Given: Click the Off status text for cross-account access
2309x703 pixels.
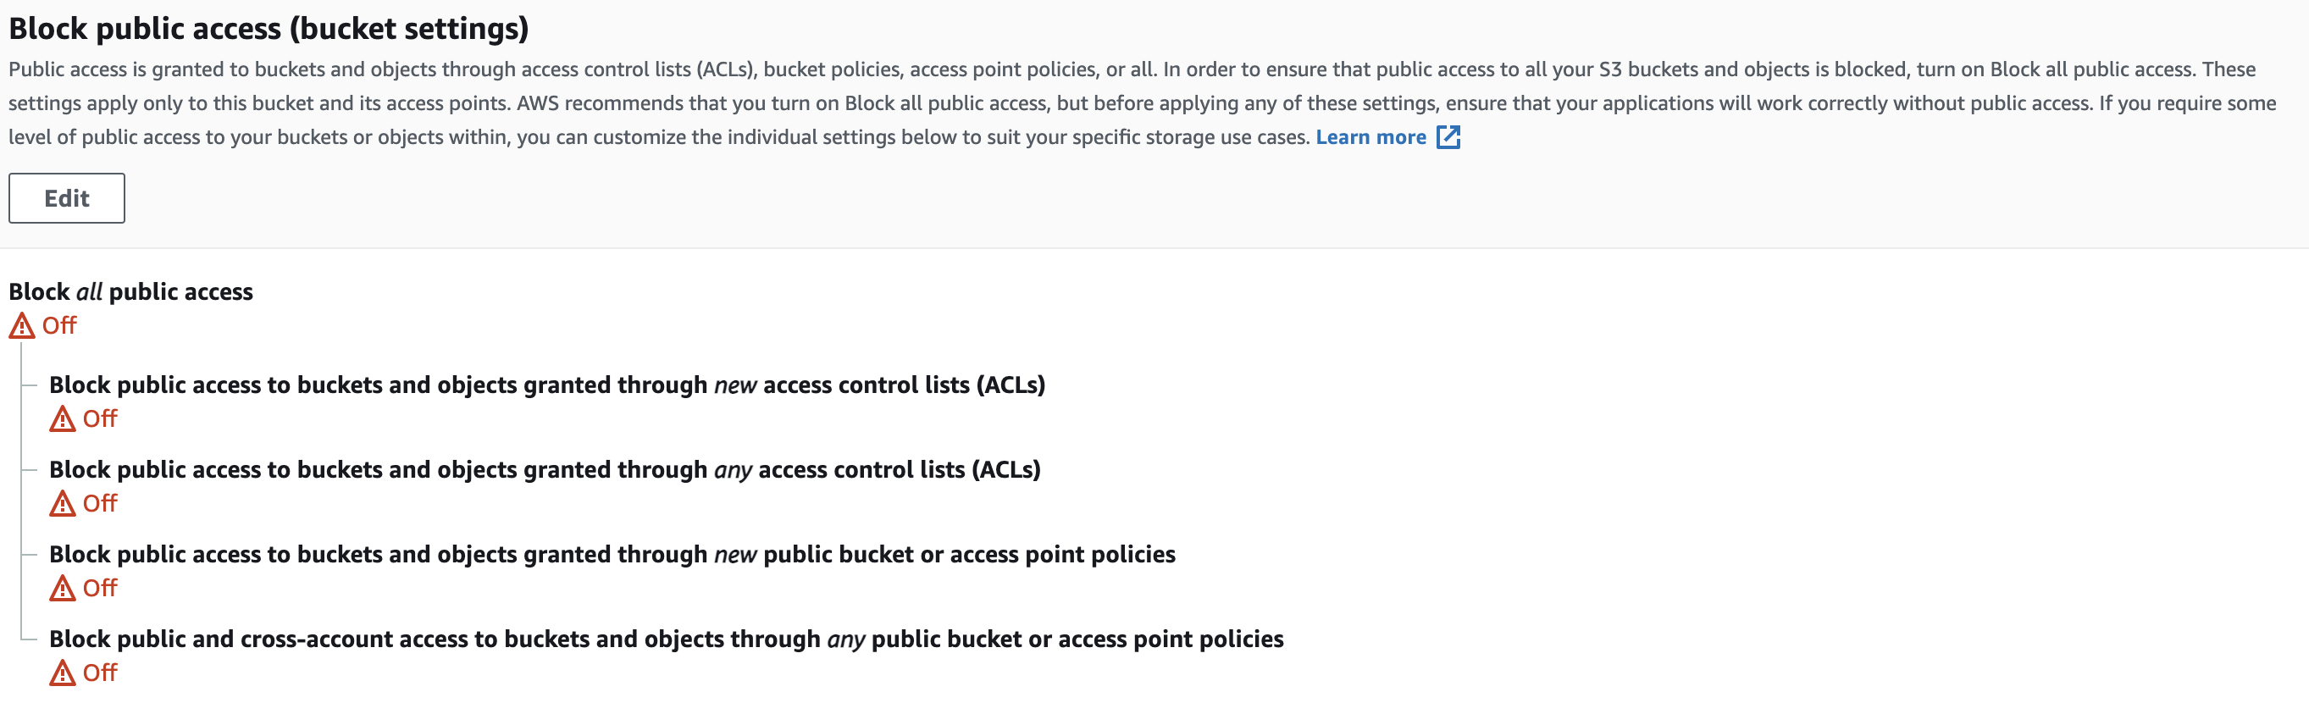Looking at the screenshot, I should pos(99,673).
